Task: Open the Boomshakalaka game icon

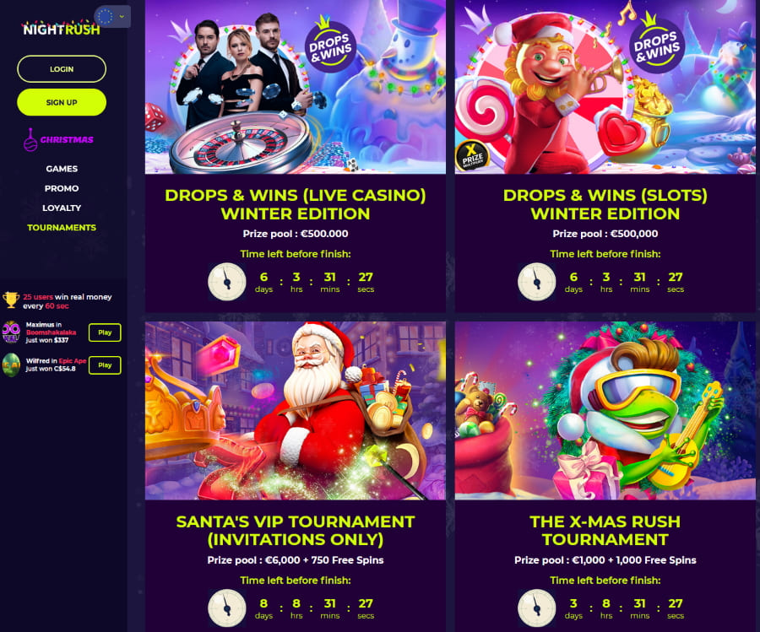Action: [11, 332]
